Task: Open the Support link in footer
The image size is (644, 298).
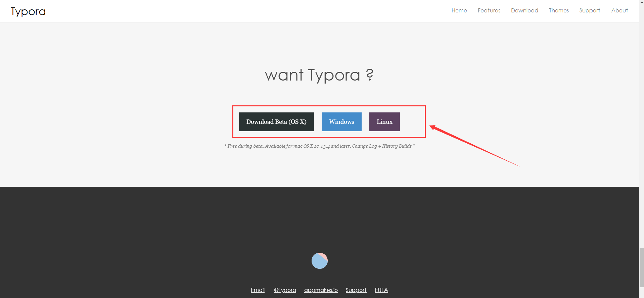Action: [356, 290]
